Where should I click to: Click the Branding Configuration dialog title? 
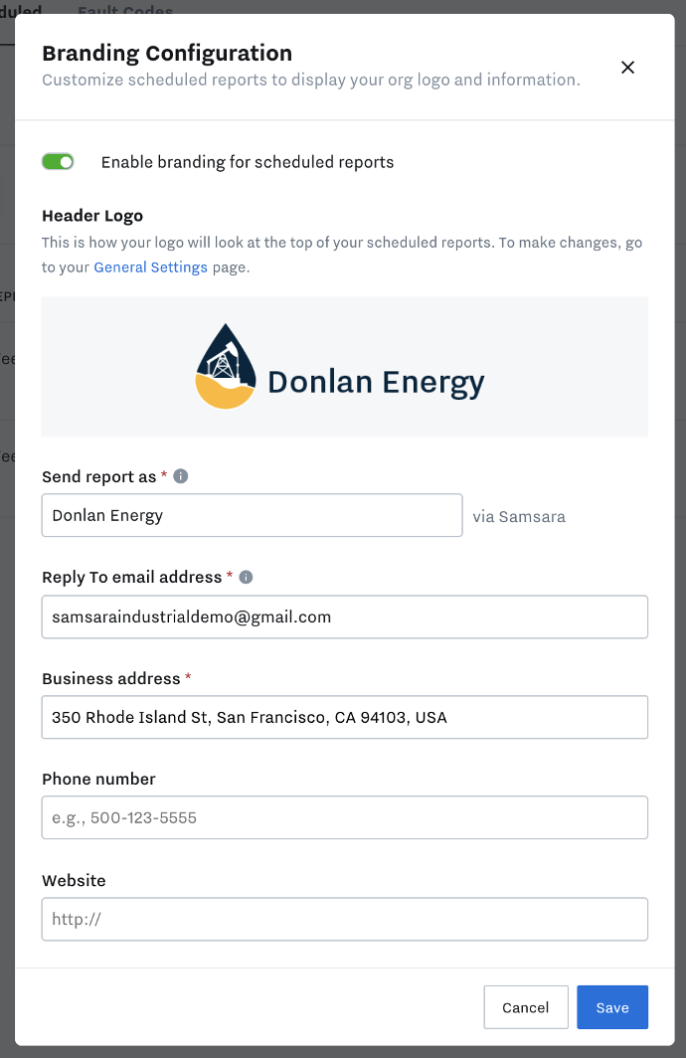click(x=167, y=54)
